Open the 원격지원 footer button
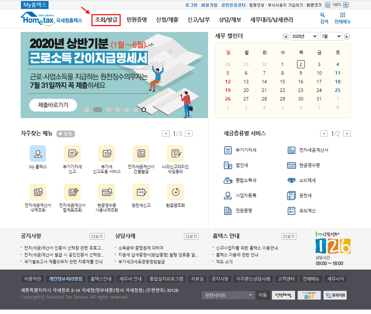This screenshot has width=371, height=314. (335, 295)
